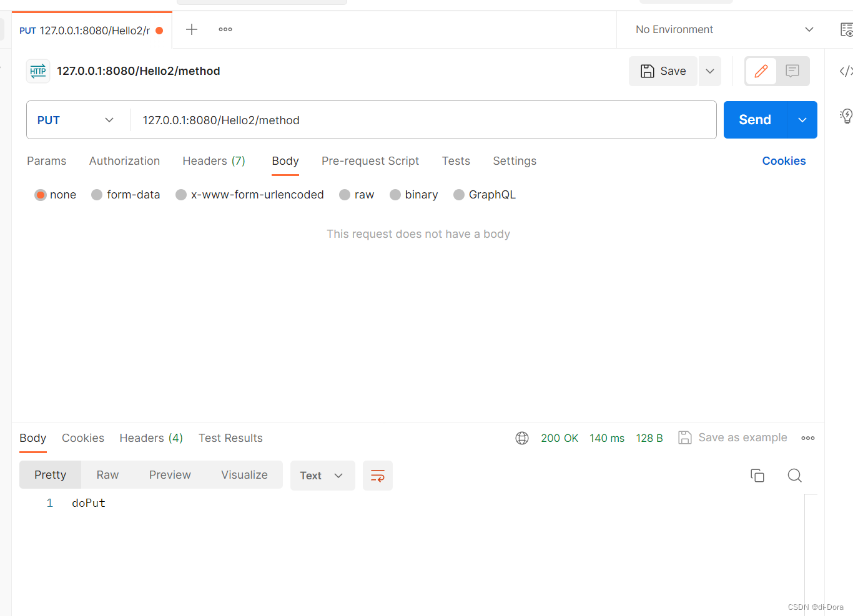Image resolution: width=853 pixels, height=616 pixels.
Task: Switch to request Headers (7) tab
Action: tap(214, 161)
